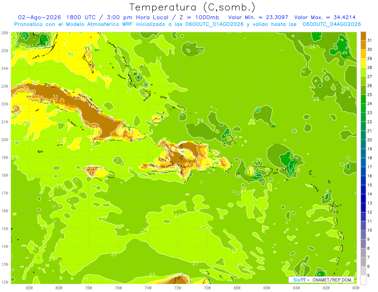378x292 pixels.
Task: Click the 13N latitude axis label
Action: (x=4, y=264)
